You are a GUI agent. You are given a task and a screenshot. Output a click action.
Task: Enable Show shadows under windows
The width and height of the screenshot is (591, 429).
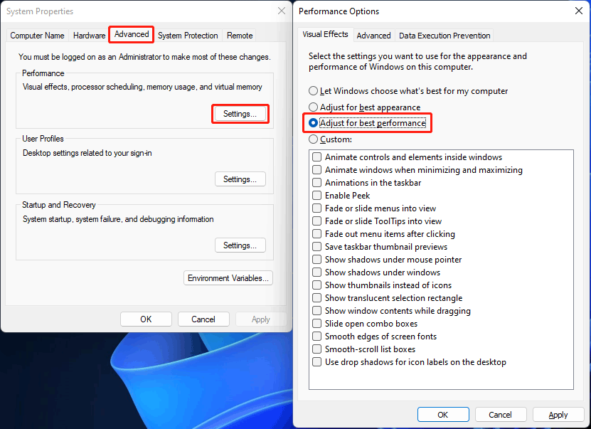(x=316, y=272)
